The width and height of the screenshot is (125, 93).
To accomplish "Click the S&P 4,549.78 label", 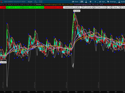I will (14, 7).
